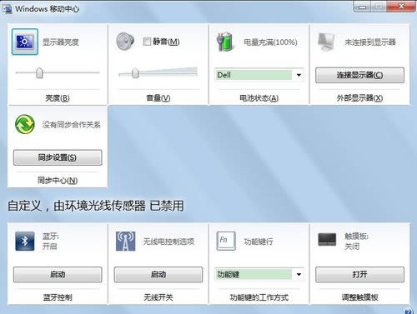Click the Bluetooth icon

(25, 242)
